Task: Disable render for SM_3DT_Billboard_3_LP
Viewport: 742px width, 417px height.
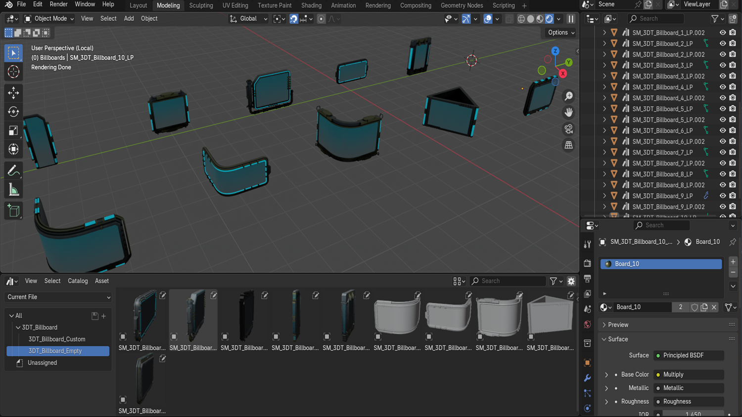Action: point(733,65)
